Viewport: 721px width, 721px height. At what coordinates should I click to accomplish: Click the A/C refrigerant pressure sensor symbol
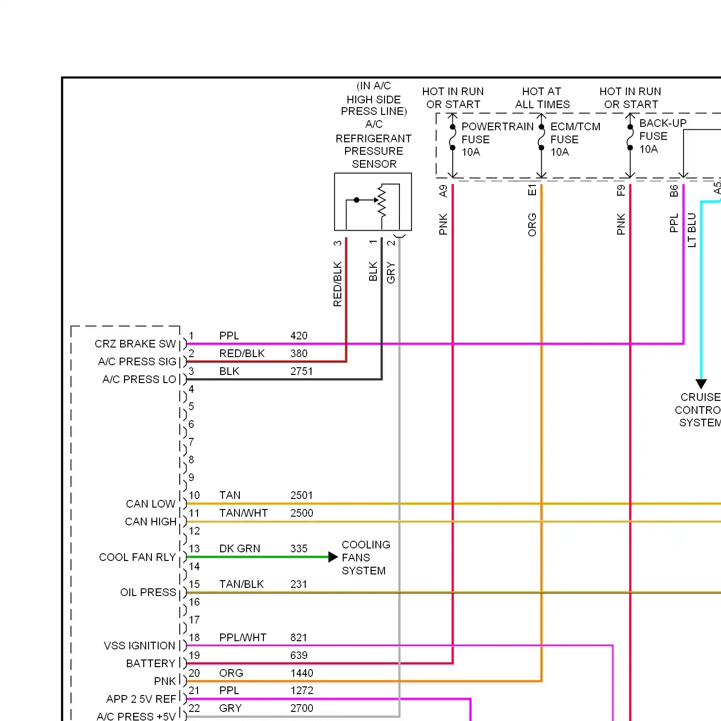pyautogui.click(x=373, y=202)
